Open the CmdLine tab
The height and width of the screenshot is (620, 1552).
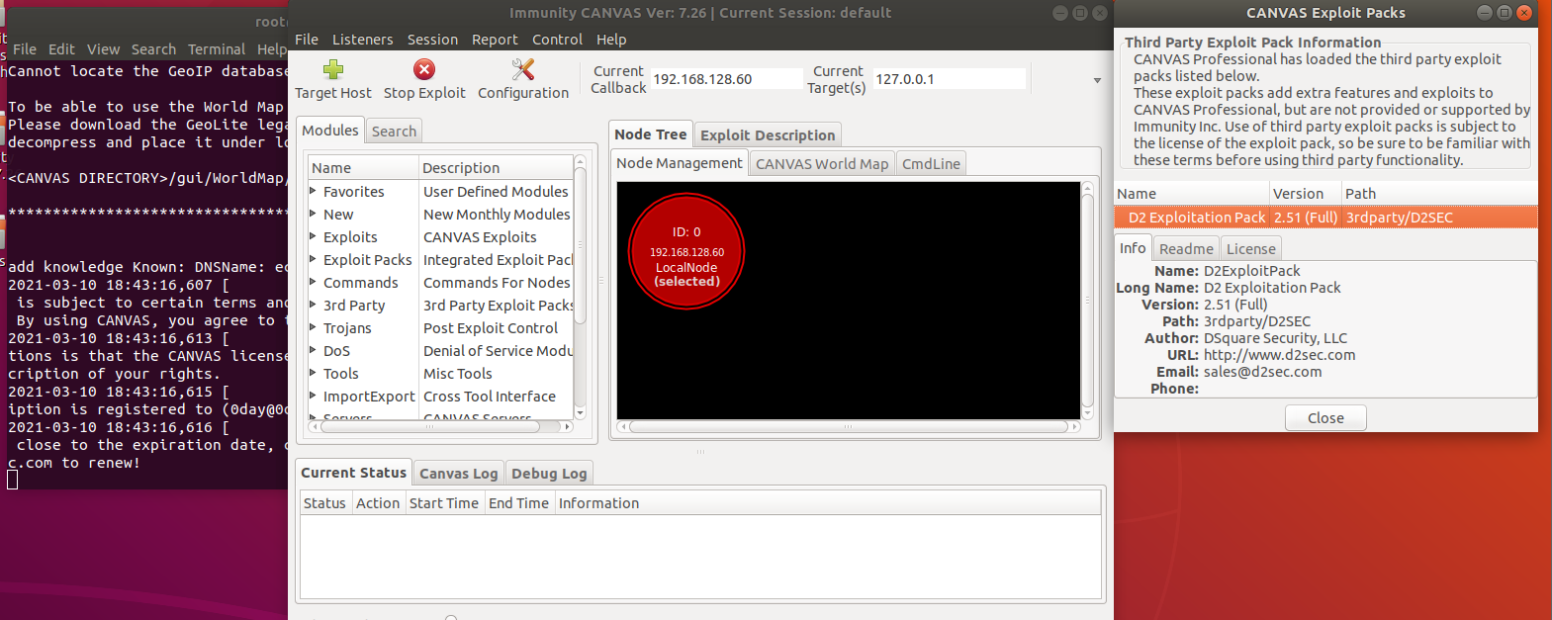click(x=931, y=164)
